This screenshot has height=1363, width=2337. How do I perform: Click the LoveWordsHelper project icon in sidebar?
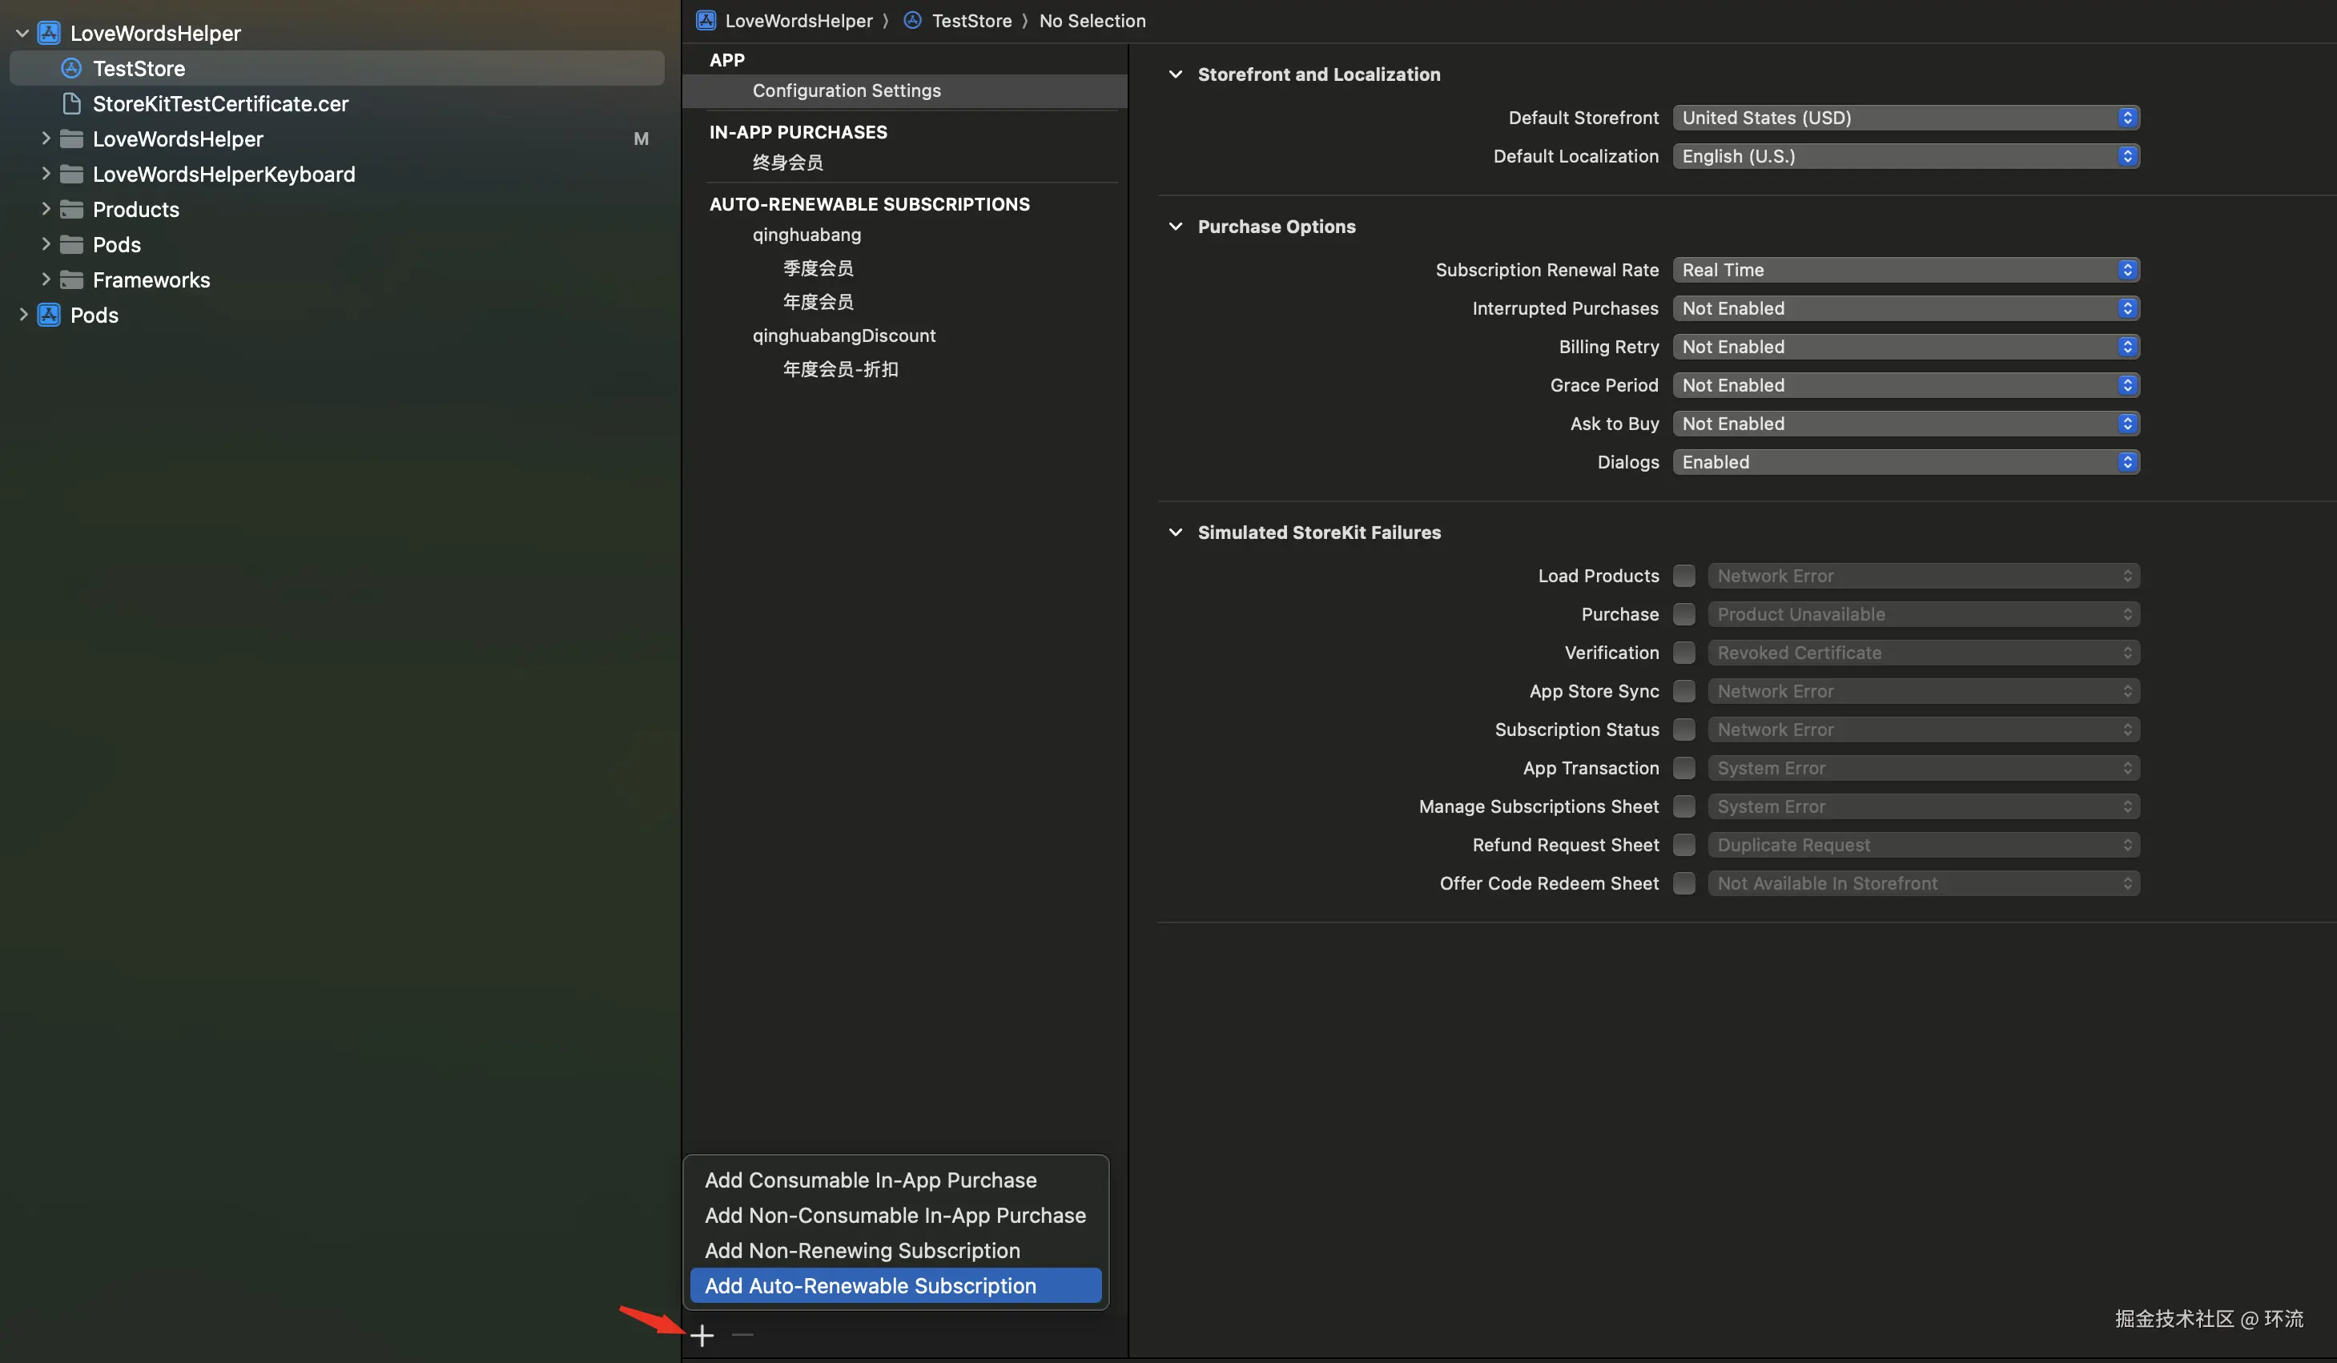pyautogui.click(x=49, y=34)
